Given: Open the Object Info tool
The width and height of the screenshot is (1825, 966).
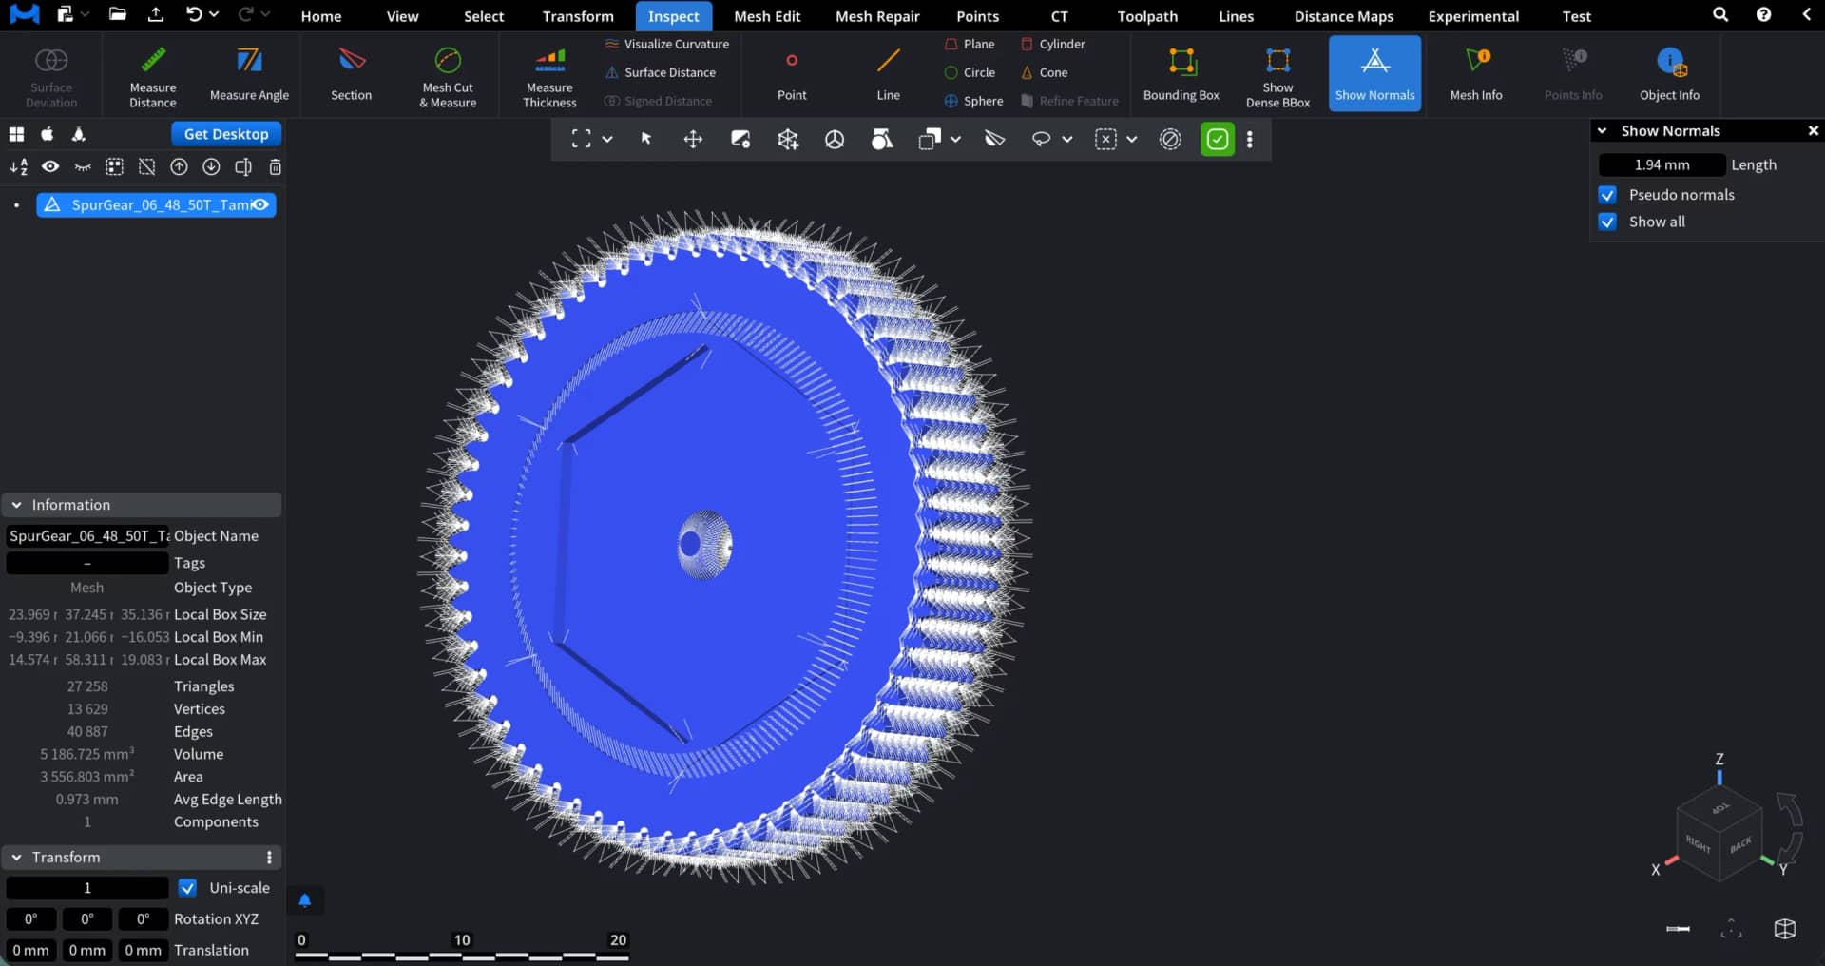Looking at the screenshot, I should point(1669,74).
